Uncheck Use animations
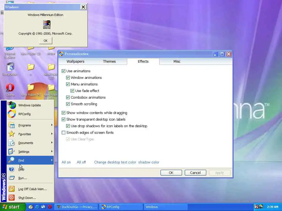The image size is (282, 211). (64, 71)
